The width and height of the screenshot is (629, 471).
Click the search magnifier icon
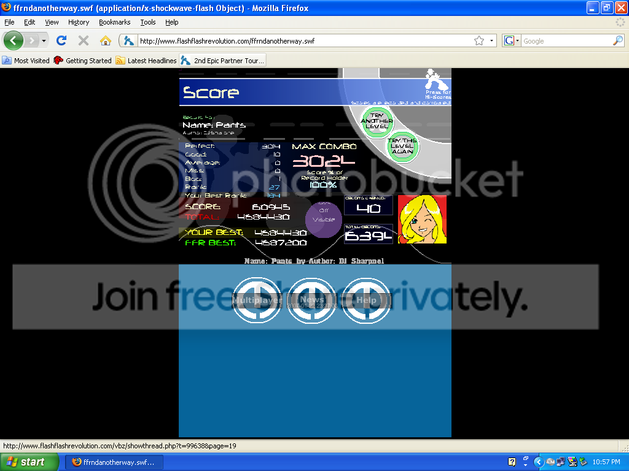617,41
